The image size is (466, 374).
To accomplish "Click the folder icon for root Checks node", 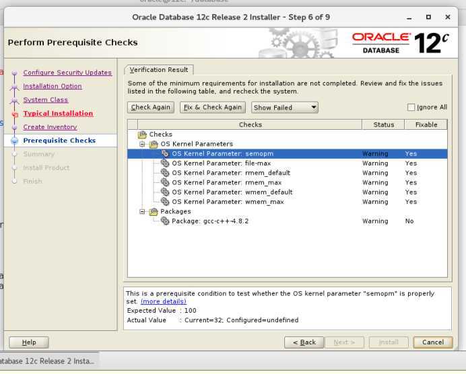I will [x=142, y=135].
